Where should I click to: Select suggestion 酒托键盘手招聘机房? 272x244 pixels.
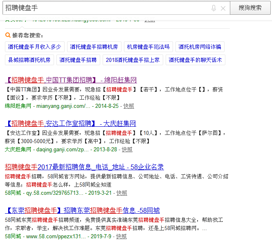[x=94, y=47]
